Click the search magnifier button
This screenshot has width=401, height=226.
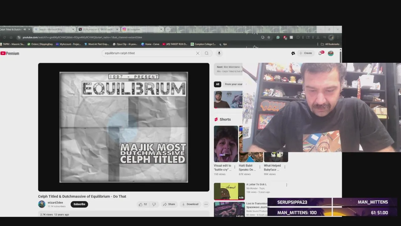tap(206, 53)
